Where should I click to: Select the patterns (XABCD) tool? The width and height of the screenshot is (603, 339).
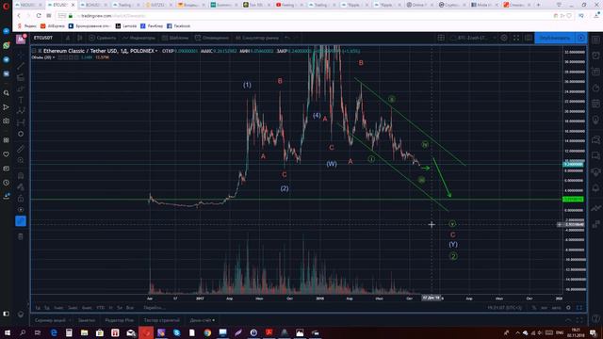pyautogui.click(x=21, y=111)
